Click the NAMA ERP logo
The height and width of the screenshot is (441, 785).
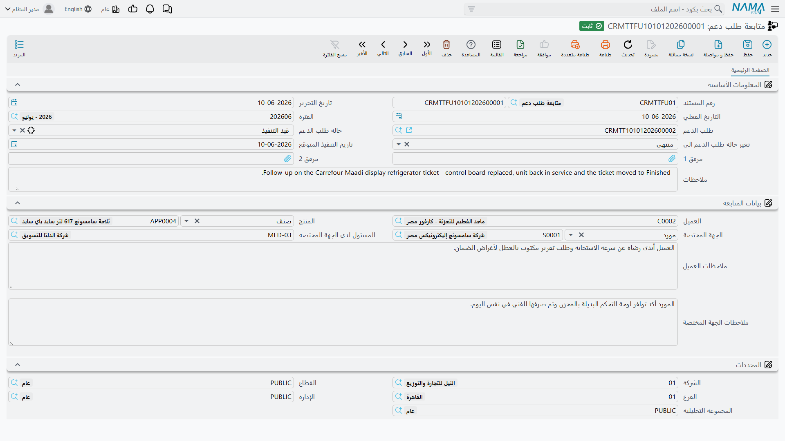(748, 9)
